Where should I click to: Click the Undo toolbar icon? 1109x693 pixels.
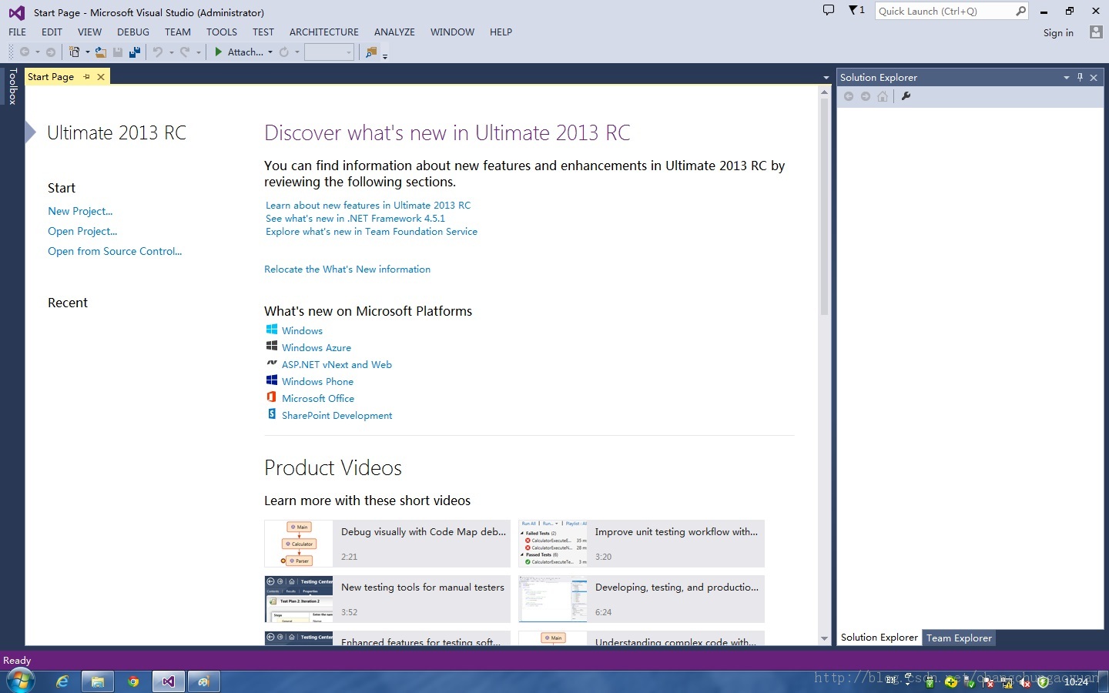[x=158, y=52]
